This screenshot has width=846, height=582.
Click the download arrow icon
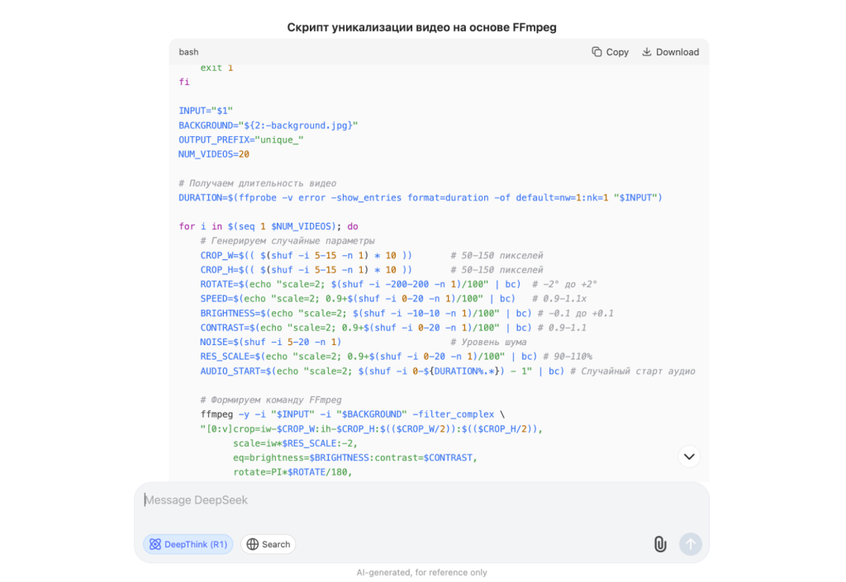pos(646,52)
